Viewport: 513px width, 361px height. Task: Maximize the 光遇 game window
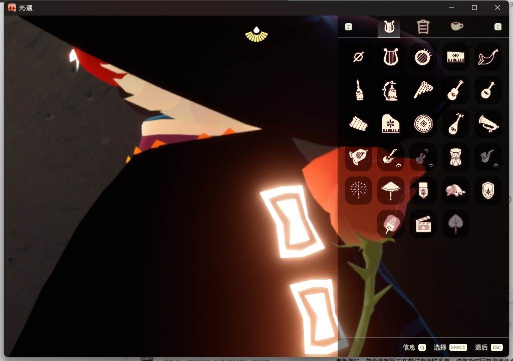(474, 8)
